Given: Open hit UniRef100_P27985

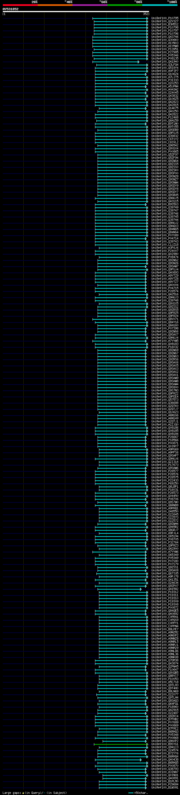Looking at the screenshot, I should [165, 52].
